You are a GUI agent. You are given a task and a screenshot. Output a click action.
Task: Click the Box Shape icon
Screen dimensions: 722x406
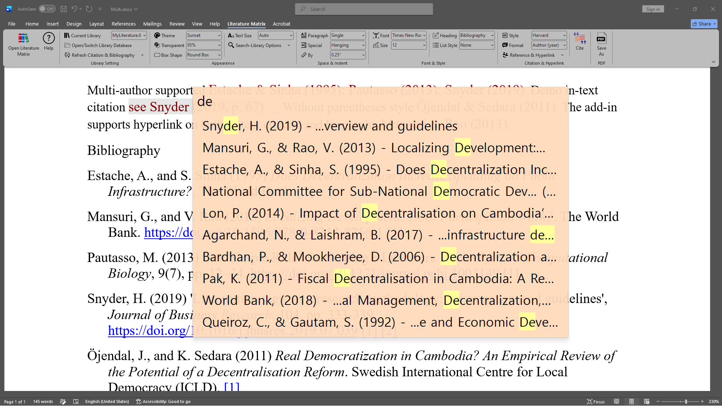(157, 55)
